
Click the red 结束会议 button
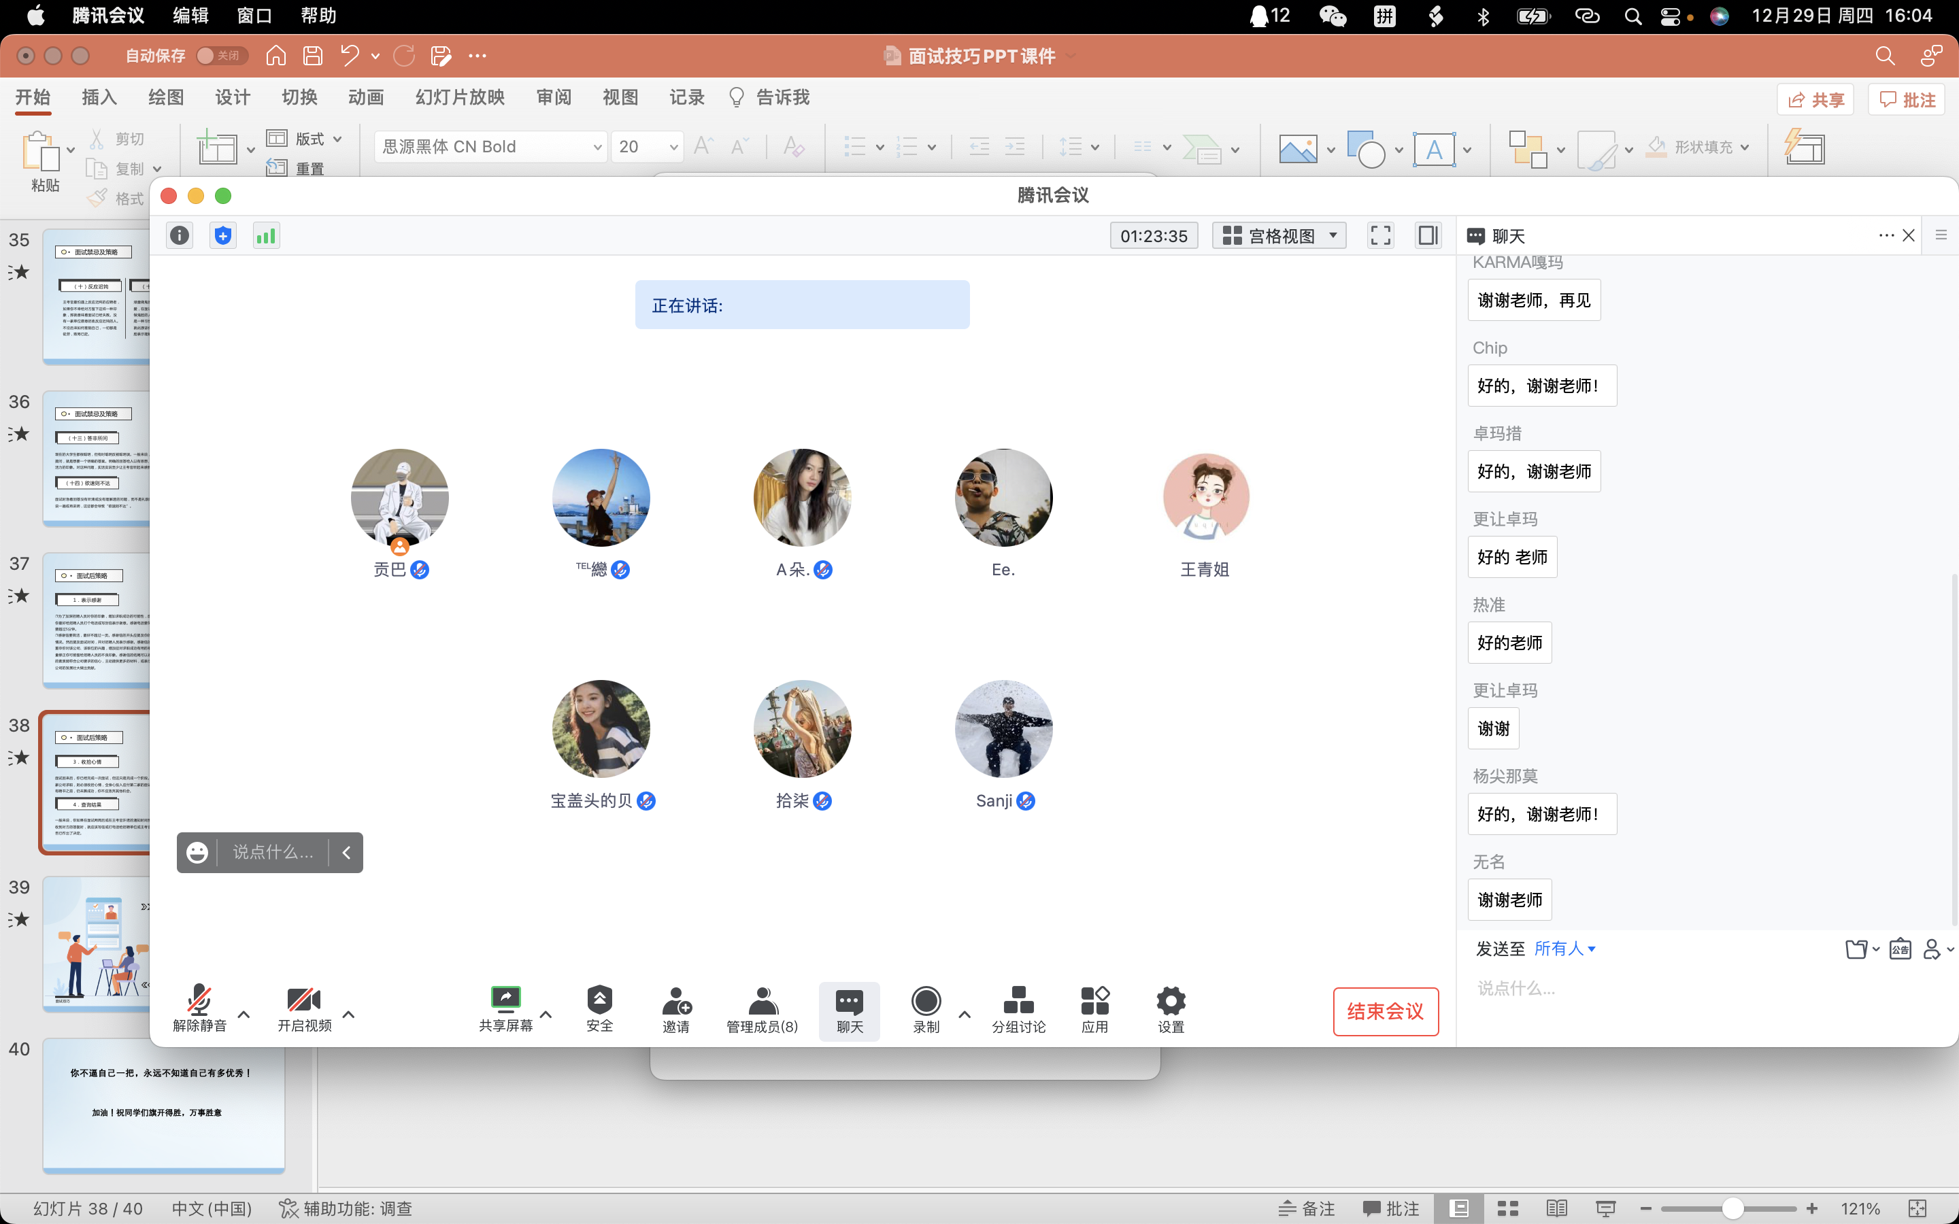coord(1385,1011)
